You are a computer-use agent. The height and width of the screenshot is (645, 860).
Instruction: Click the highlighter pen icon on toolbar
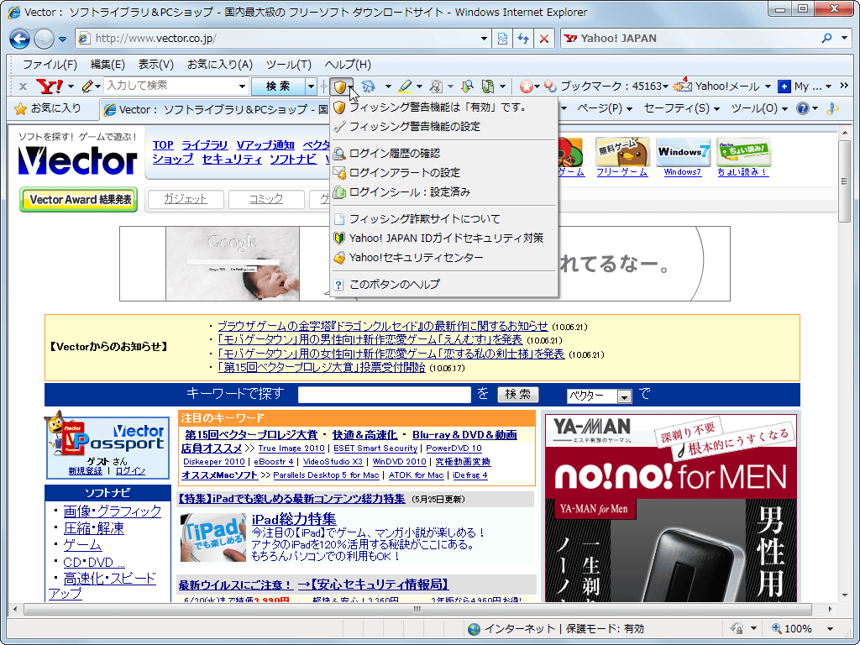[406, 87]
